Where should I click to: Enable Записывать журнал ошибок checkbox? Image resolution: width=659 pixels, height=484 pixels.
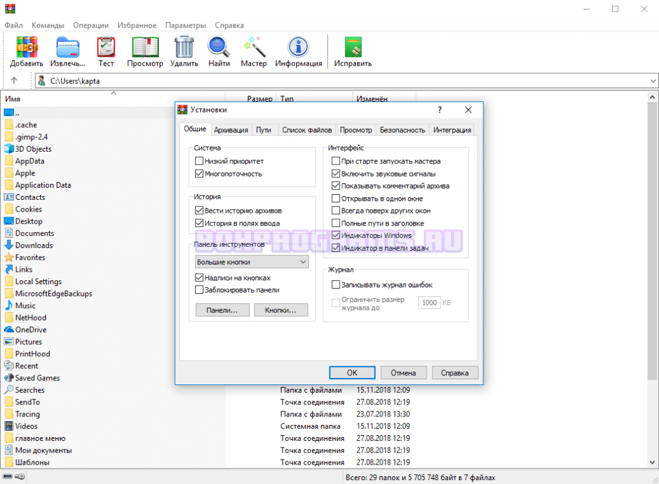[x=335, y=285]
